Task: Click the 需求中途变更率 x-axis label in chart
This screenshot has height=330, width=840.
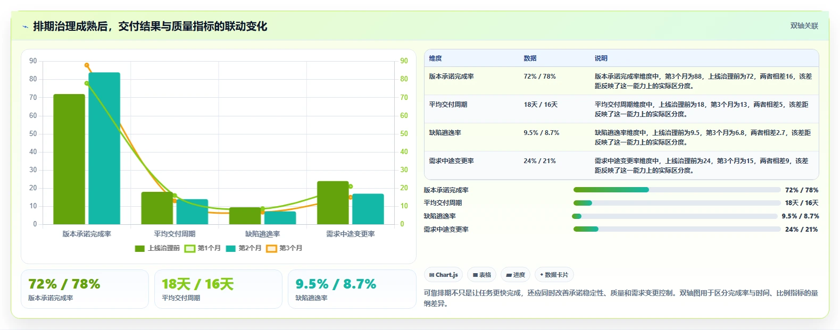Action: [351, 234]
